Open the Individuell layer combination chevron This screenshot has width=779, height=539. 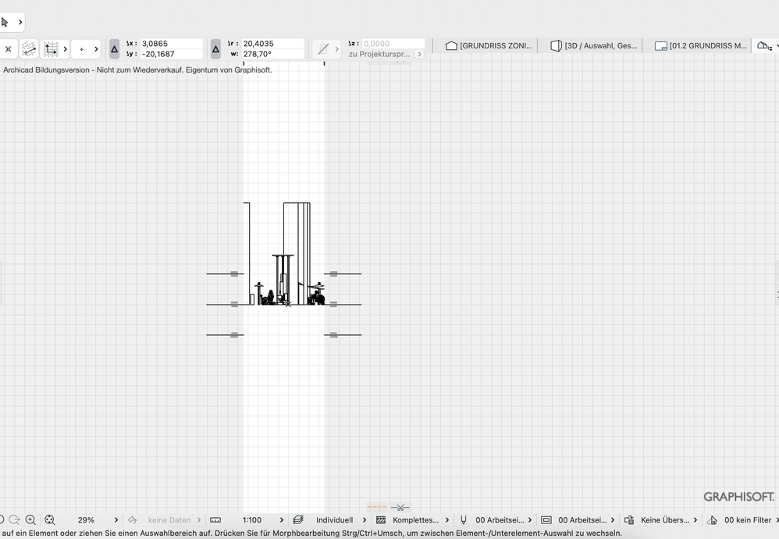click(365, 520)
